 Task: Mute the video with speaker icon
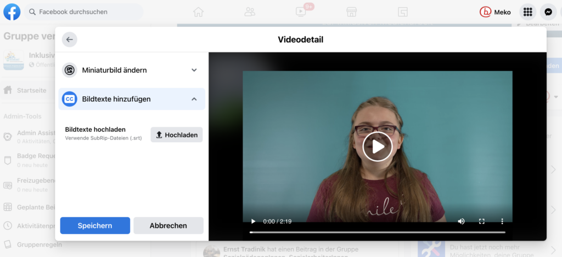(x=461, y=221)
